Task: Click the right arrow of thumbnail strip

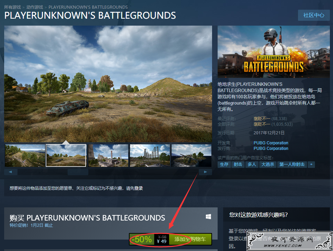Action: click(x=205, y=172)
